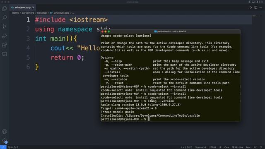
Task: Change line ending via LF status item
Action: (x=220, y=147)
